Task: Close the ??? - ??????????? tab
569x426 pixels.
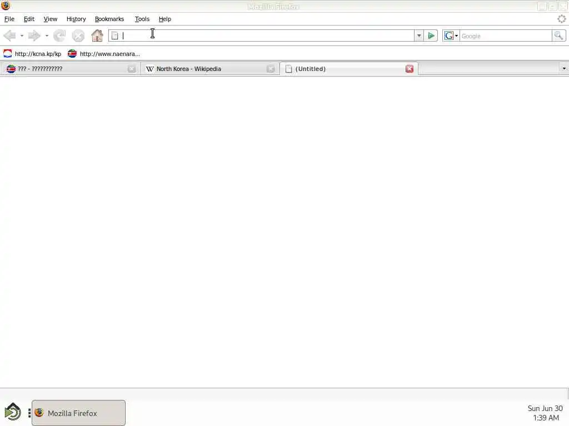Action: point(131,69)
